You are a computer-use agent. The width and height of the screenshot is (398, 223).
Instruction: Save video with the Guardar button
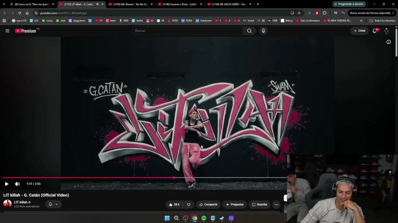point(260,204)
